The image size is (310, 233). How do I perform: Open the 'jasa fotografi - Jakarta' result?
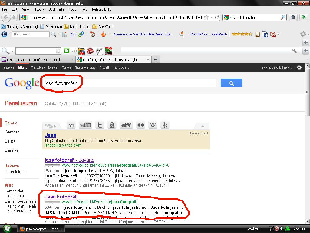coord(69,160)
